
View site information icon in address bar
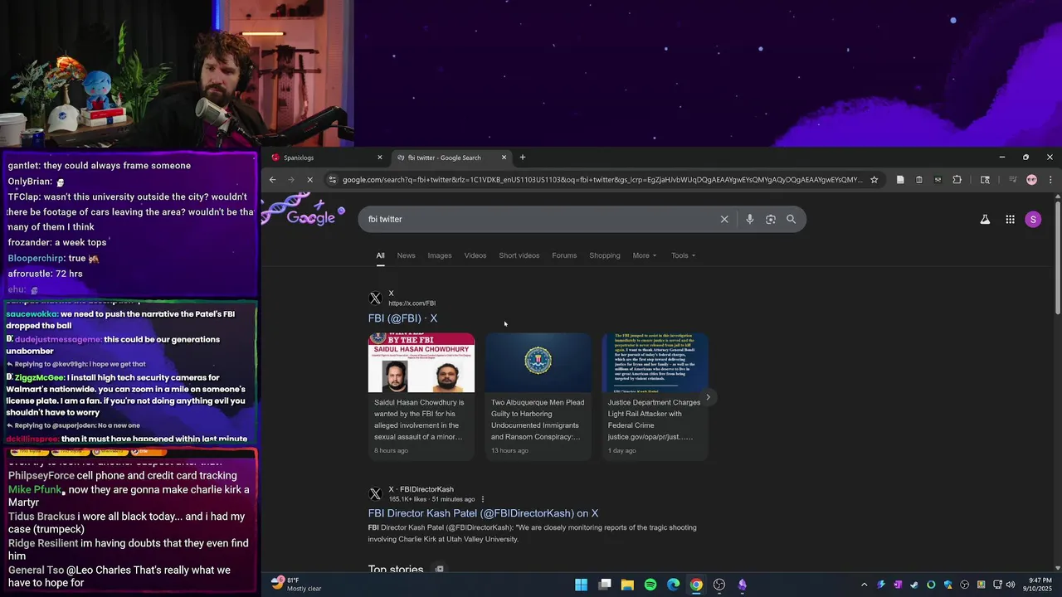(x=332, y=180)
